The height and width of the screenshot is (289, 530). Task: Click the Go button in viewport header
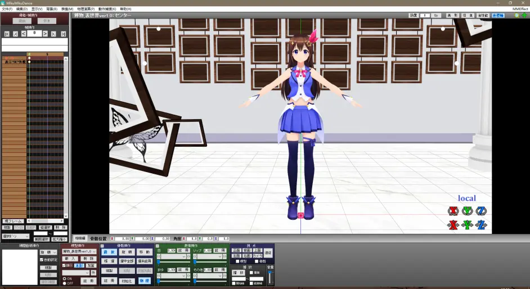[436, 15]
